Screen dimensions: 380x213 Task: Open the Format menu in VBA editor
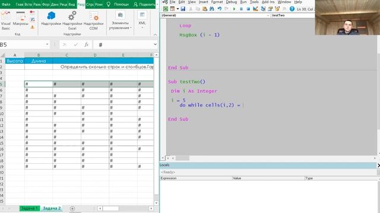(x=217, y=2)
